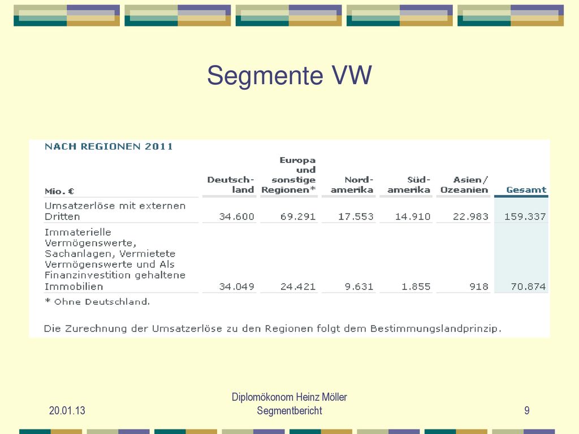Viewport: 579px width, 434px height.
Task: Select the footer text Segmentbericht
Action: pyautogui.click(x=289, y=411)
